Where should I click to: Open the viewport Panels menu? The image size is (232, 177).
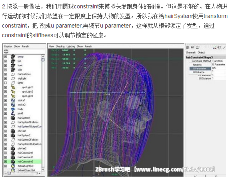tap(88, 46)
